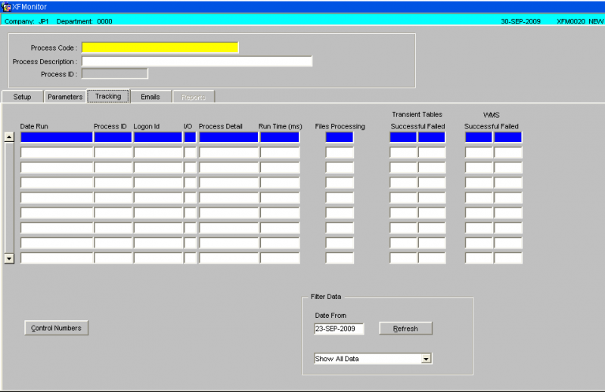
Task: Click the Run Time (ms) column label
Action: point(280,126)
